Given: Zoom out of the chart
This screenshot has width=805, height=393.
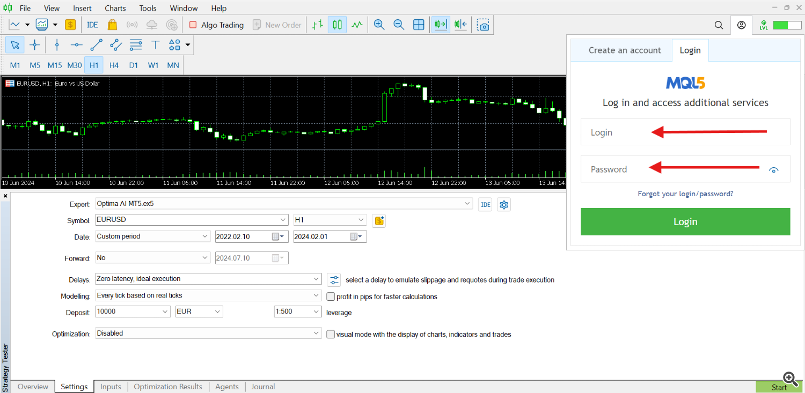Looking at the screenshot, I should click(399, 25).
